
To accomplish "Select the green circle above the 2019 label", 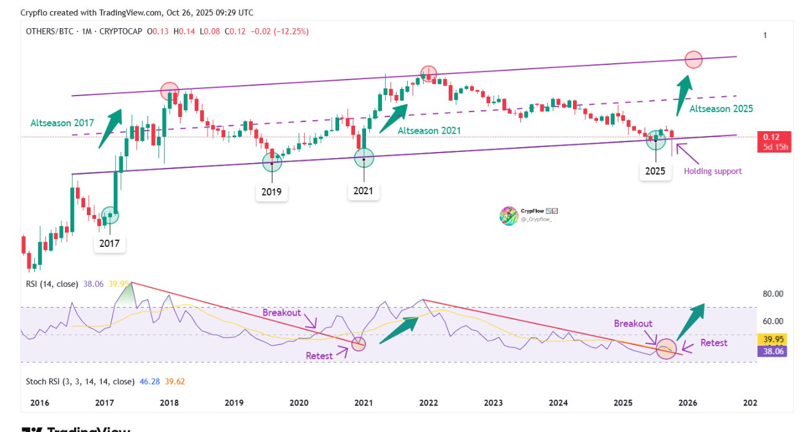I will (272, 162).
